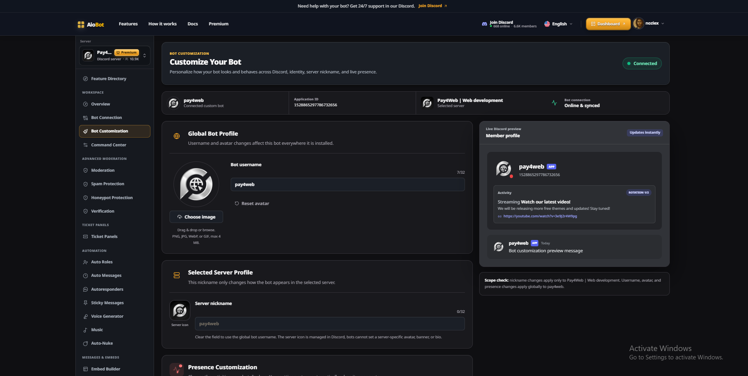Viewport: 748px width, 376px height.
Task: Click the Presence Customization pulse icon
Action: coord(177,369)
